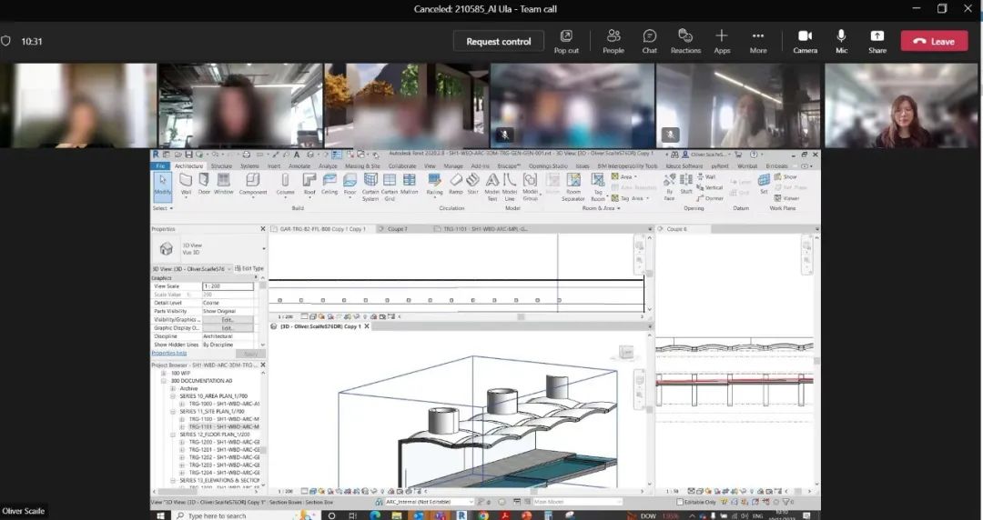The height and width of the screenshot is (520, 983).
Task: Click Edit for Visibility/Graphics overrides
Action: [228, 319]
